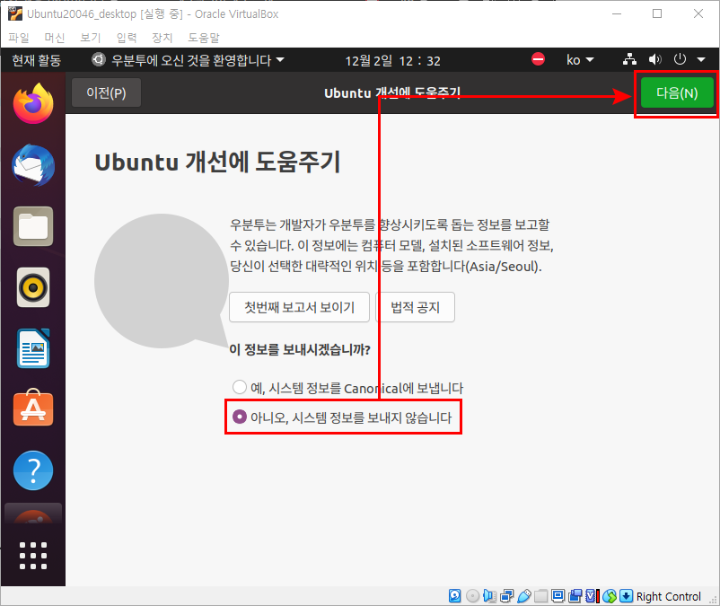Close the VirtualBox window
This screenshot has width=720, height=606.
pos(698,13)
